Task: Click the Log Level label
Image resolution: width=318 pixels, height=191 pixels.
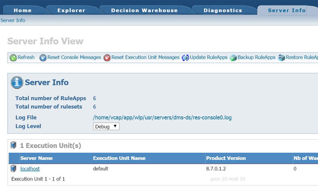Action: tap(28, 126)
